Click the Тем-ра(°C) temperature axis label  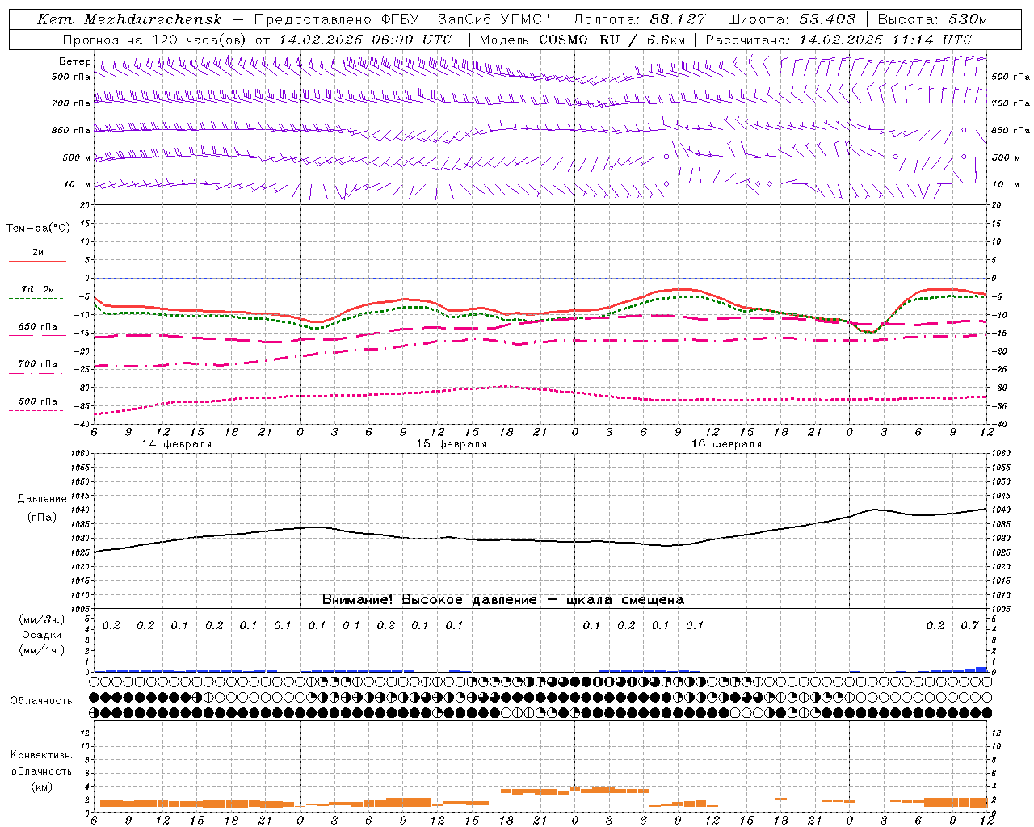tap(38, 229)
